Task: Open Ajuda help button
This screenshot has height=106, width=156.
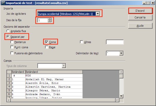Action: coord(140,26)
